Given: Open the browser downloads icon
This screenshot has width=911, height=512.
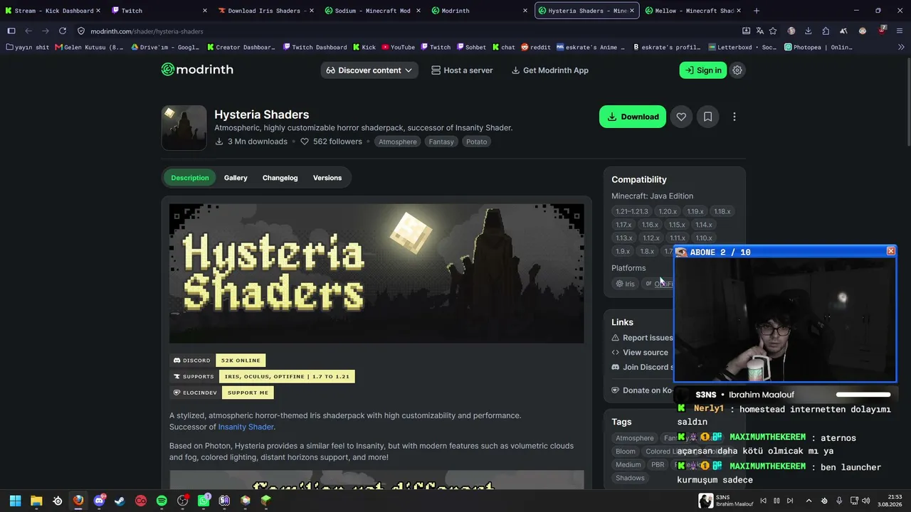Looking at the screenshot, I should [x=809, y=31].
